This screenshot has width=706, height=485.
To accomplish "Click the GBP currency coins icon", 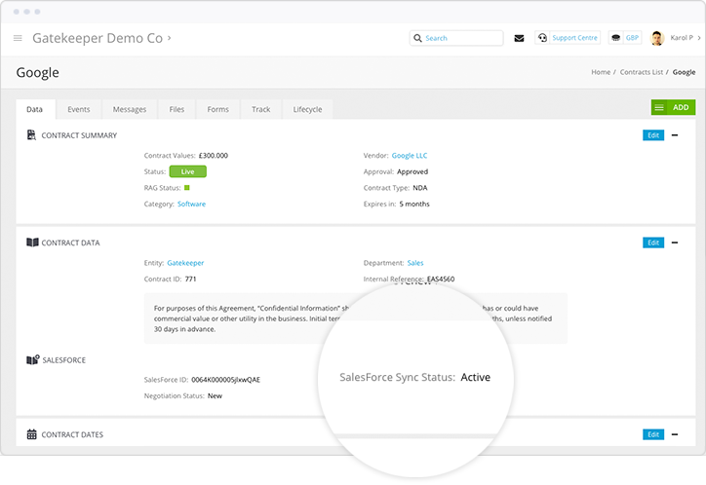I will [x=616, y=38].
